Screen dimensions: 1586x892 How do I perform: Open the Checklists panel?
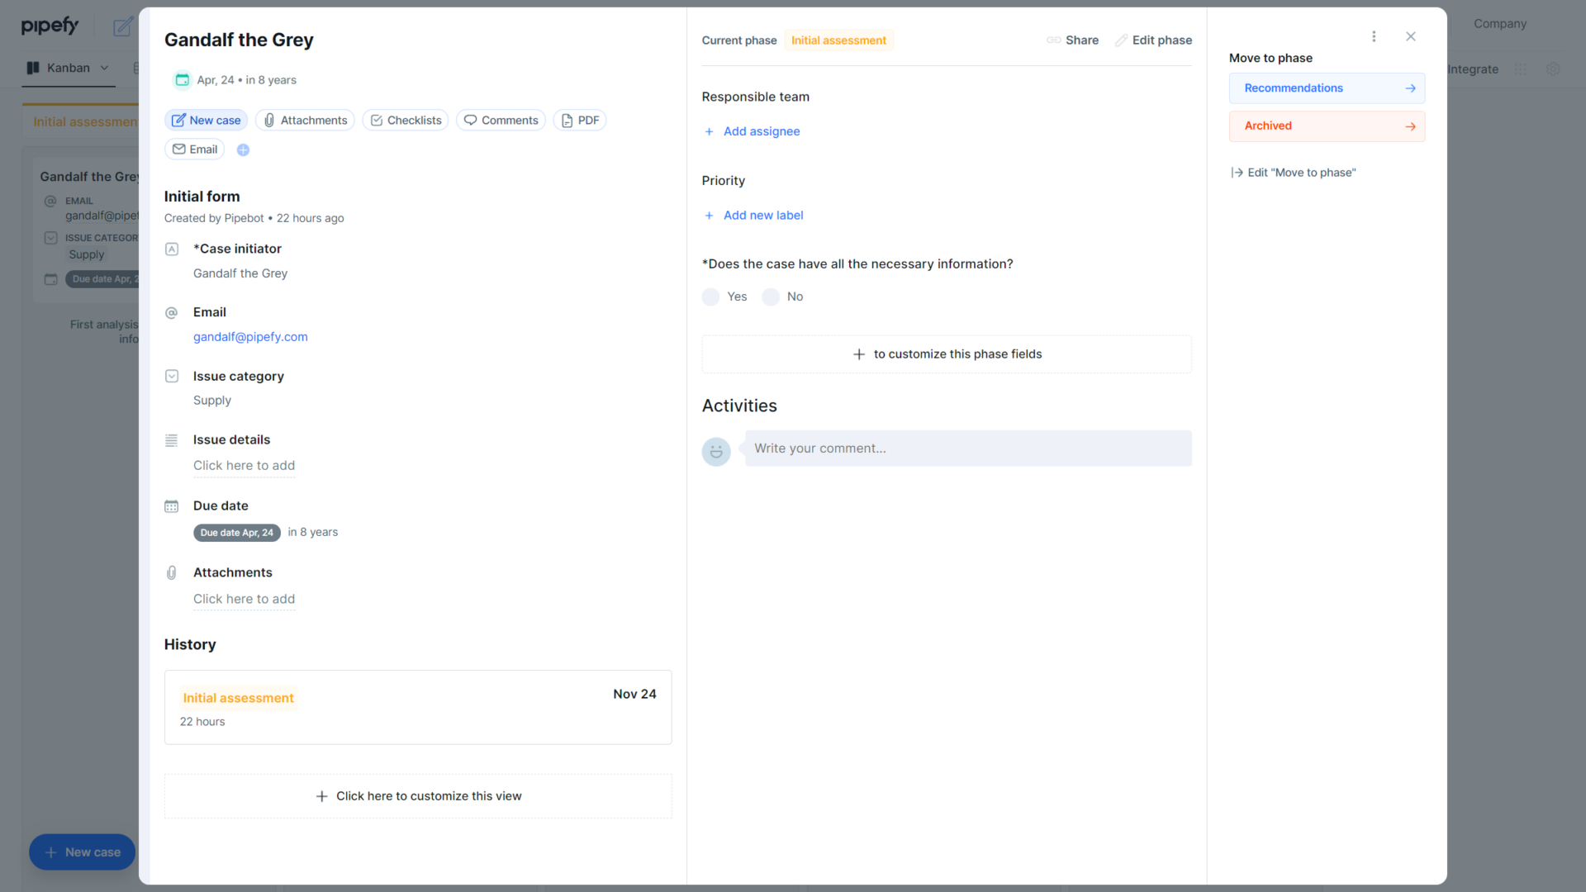pyautogui.click(x=405, y=120)
